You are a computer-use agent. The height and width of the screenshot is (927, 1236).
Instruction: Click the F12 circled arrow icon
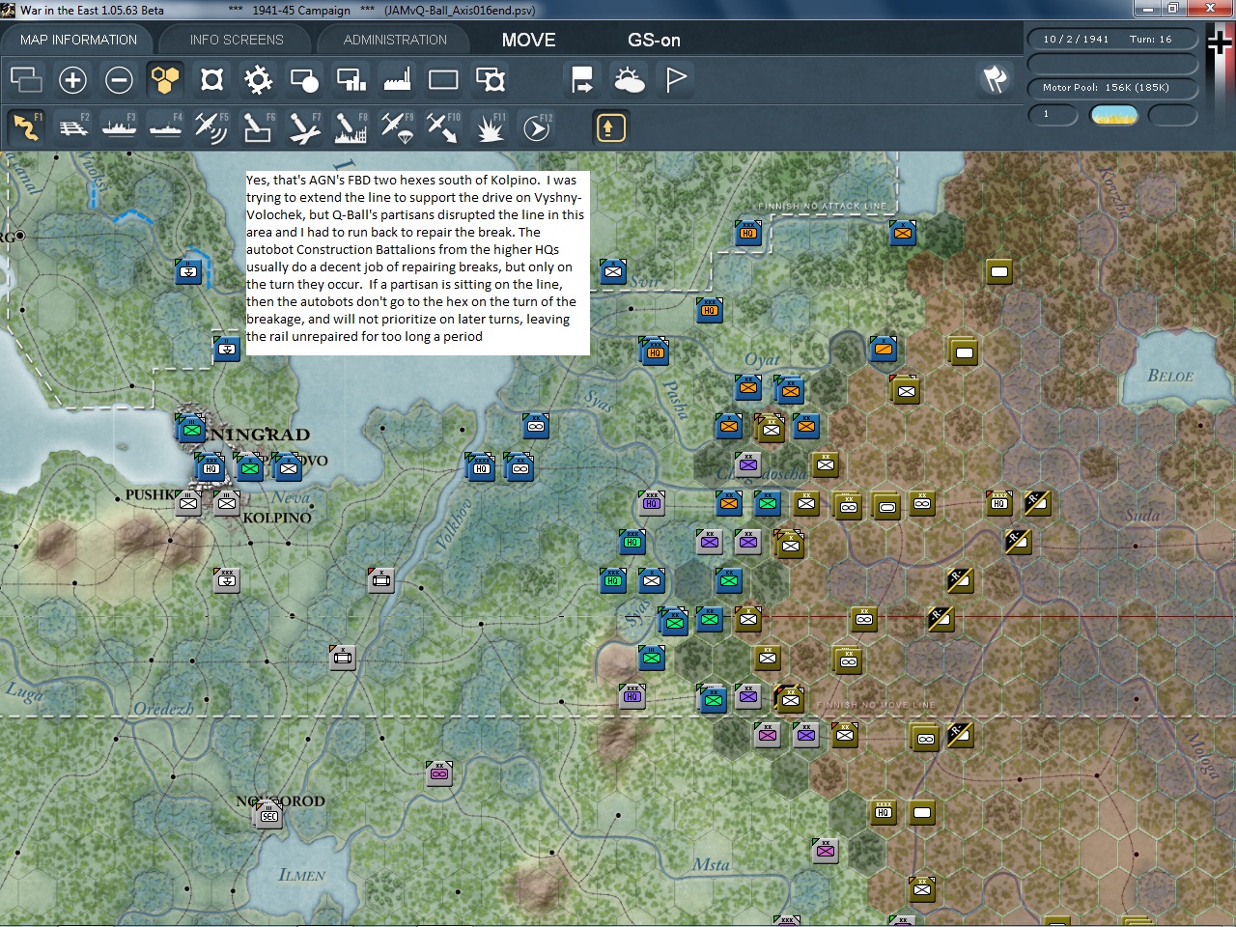coord(536,127)
